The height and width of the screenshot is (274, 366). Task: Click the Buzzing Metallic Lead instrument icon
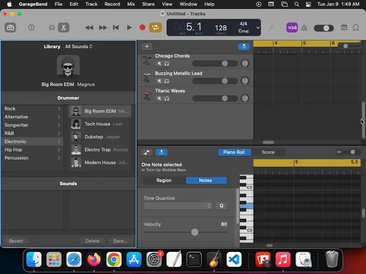[x=147, y=77]
